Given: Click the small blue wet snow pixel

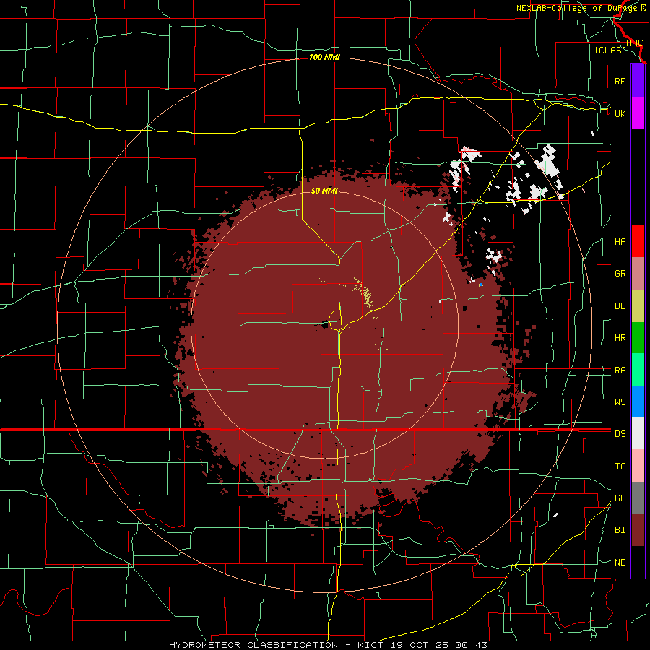Looking at the screenshot, I should [x=481, y=285].
